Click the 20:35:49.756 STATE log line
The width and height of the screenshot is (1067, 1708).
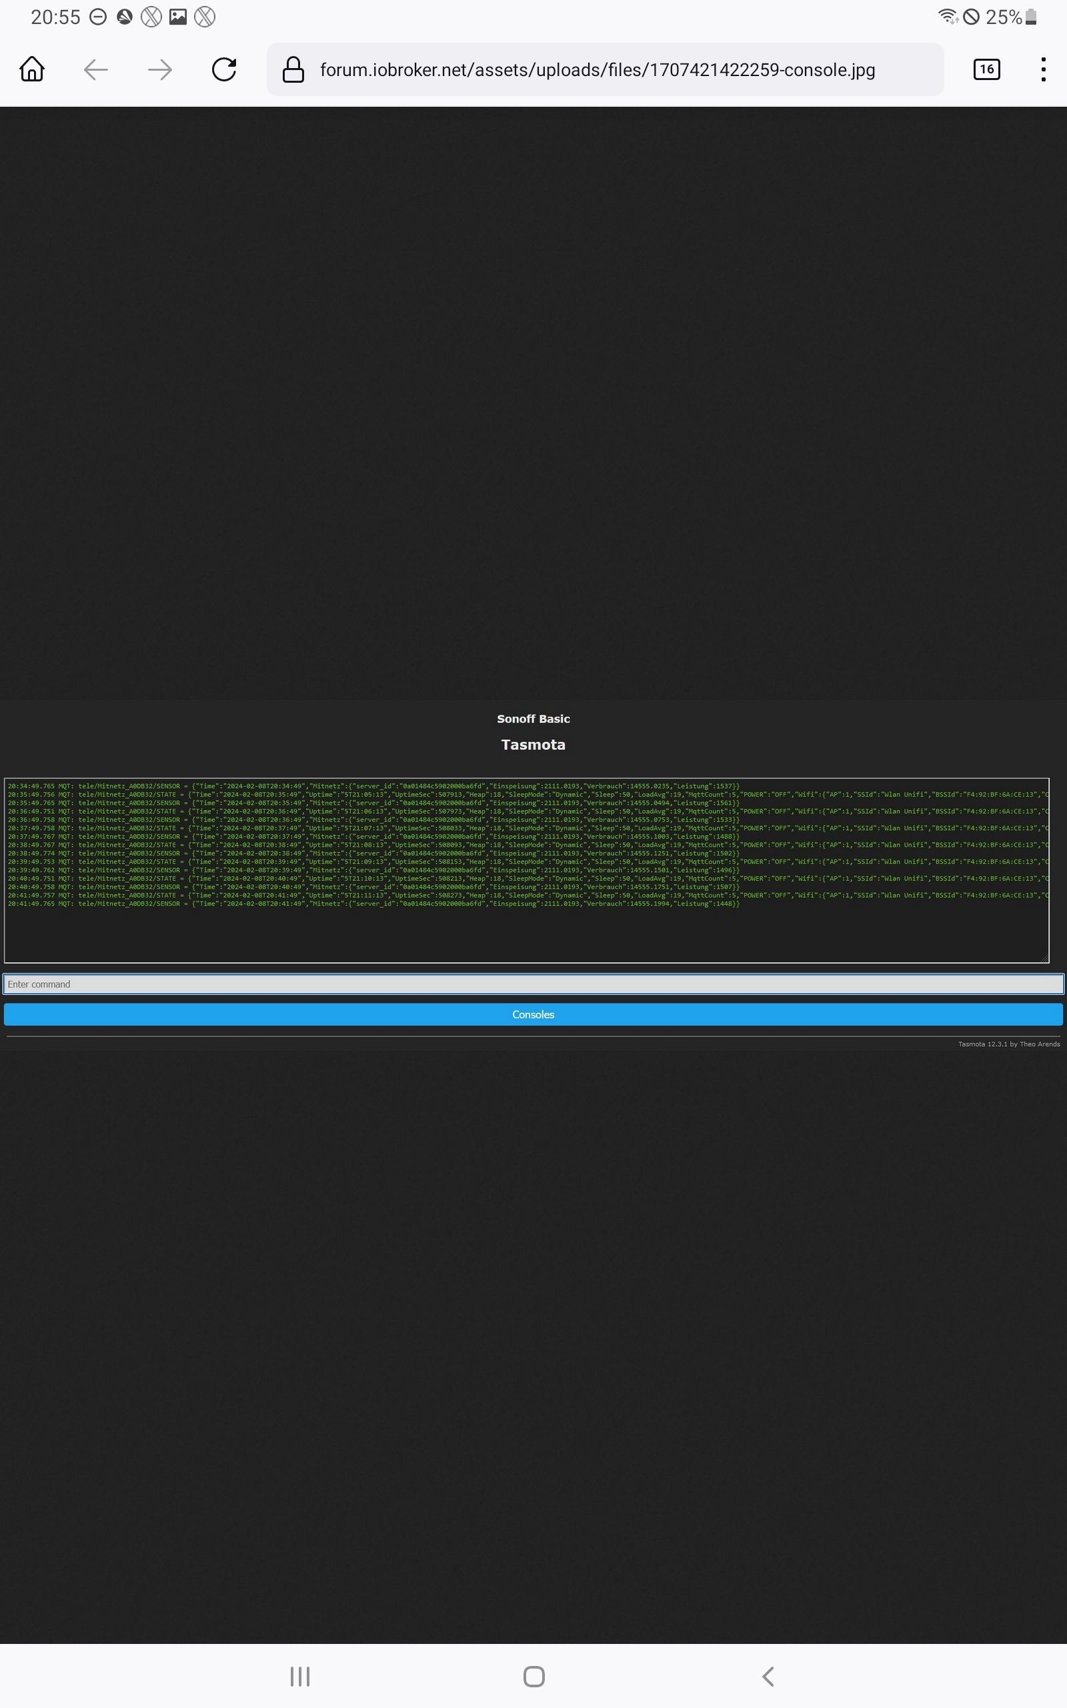pyautogui.click(x=528, y=794)
